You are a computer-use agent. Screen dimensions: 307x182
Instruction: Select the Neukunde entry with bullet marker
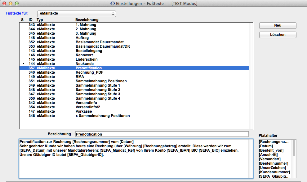click(x=84, y=64)
